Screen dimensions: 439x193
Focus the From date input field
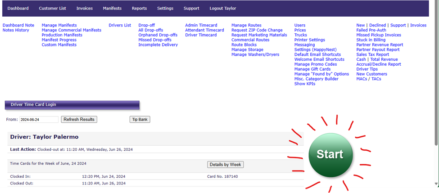coord(39,120)
